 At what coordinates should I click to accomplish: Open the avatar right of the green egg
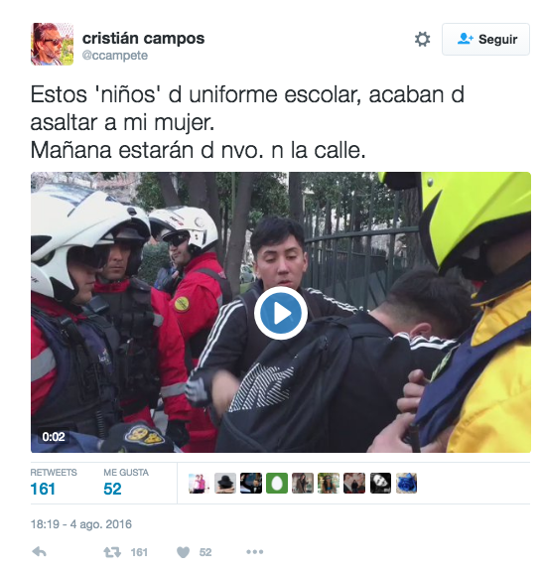(303, 483)
